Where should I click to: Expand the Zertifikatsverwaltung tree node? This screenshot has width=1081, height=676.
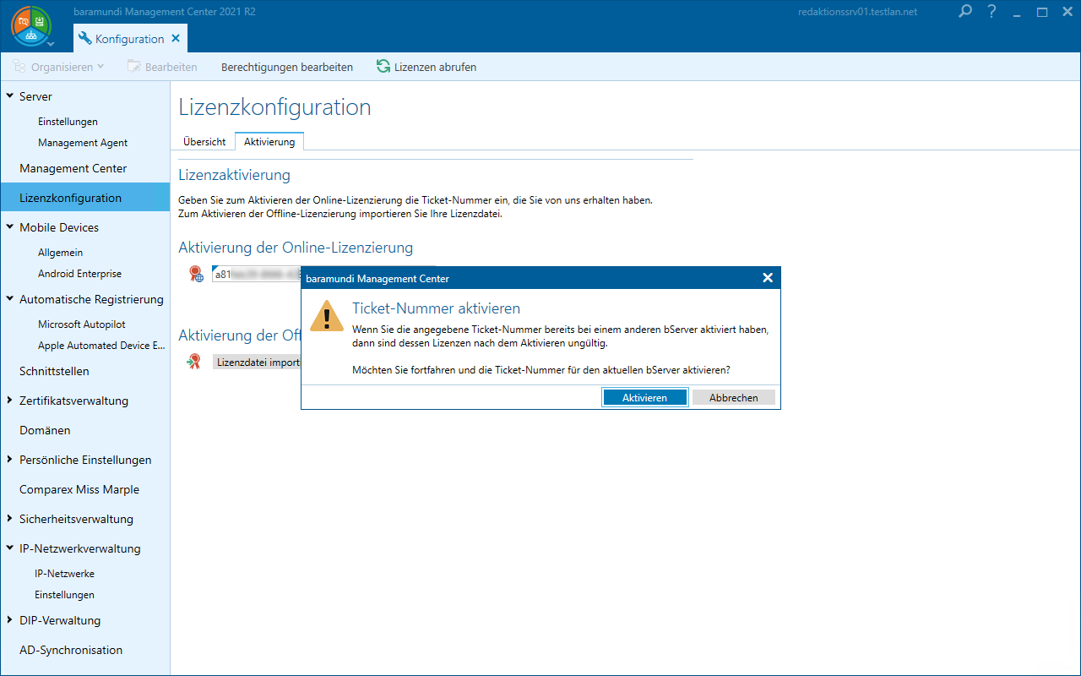click(x=9, y=401)
